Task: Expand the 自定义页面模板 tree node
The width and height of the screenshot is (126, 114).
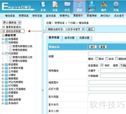Action: click(x=3, y=89)
